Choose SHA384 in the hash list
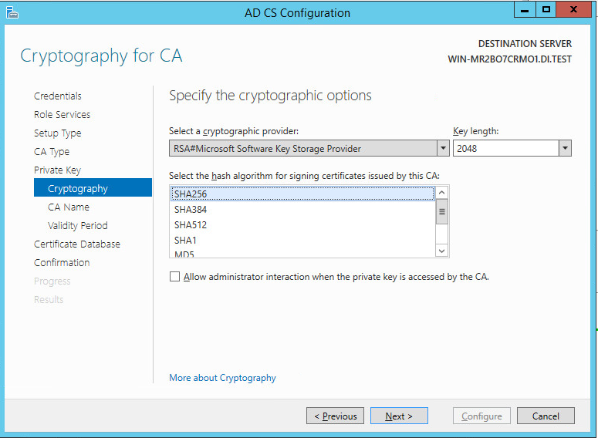Screen dimensions: 598x438 pos(191,210)
